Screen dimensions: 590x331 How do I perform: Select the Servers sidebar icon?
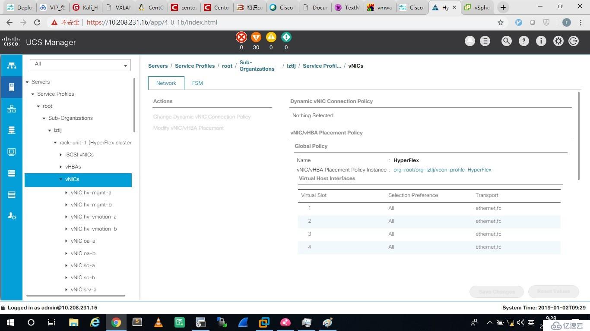pos(12,87)
